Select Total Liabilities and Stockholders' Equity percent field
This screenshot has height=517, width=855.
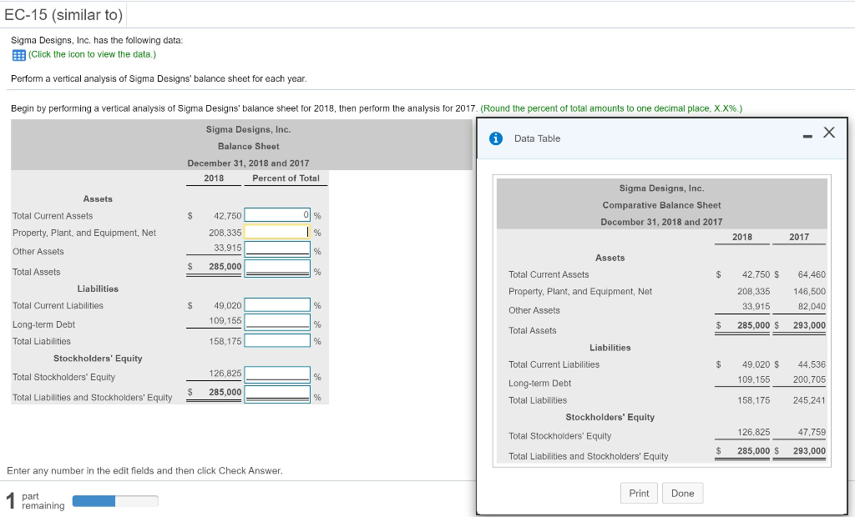(x=277, y=394)
